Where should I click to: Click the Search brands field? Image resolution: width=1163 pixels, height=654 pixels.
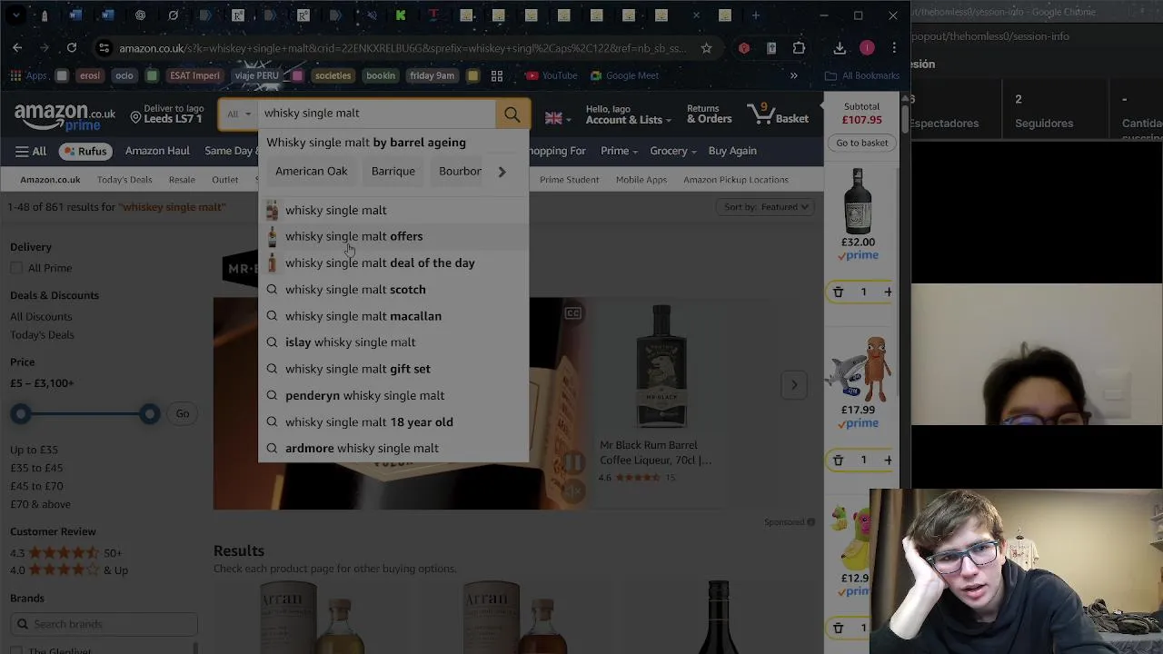pos(104,624)
